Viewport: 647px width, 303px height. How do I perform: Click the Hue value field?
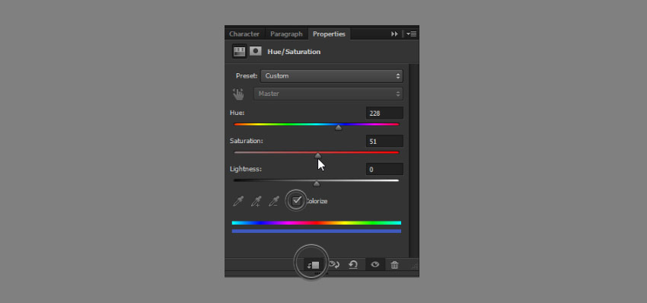pos(384,113)
